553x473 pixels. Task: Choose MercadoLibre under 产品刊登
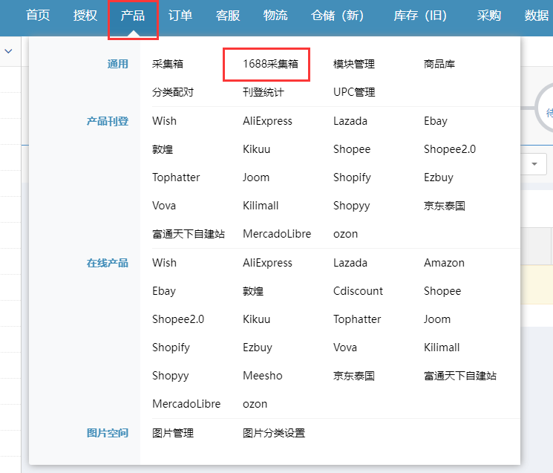pos(277,234)
